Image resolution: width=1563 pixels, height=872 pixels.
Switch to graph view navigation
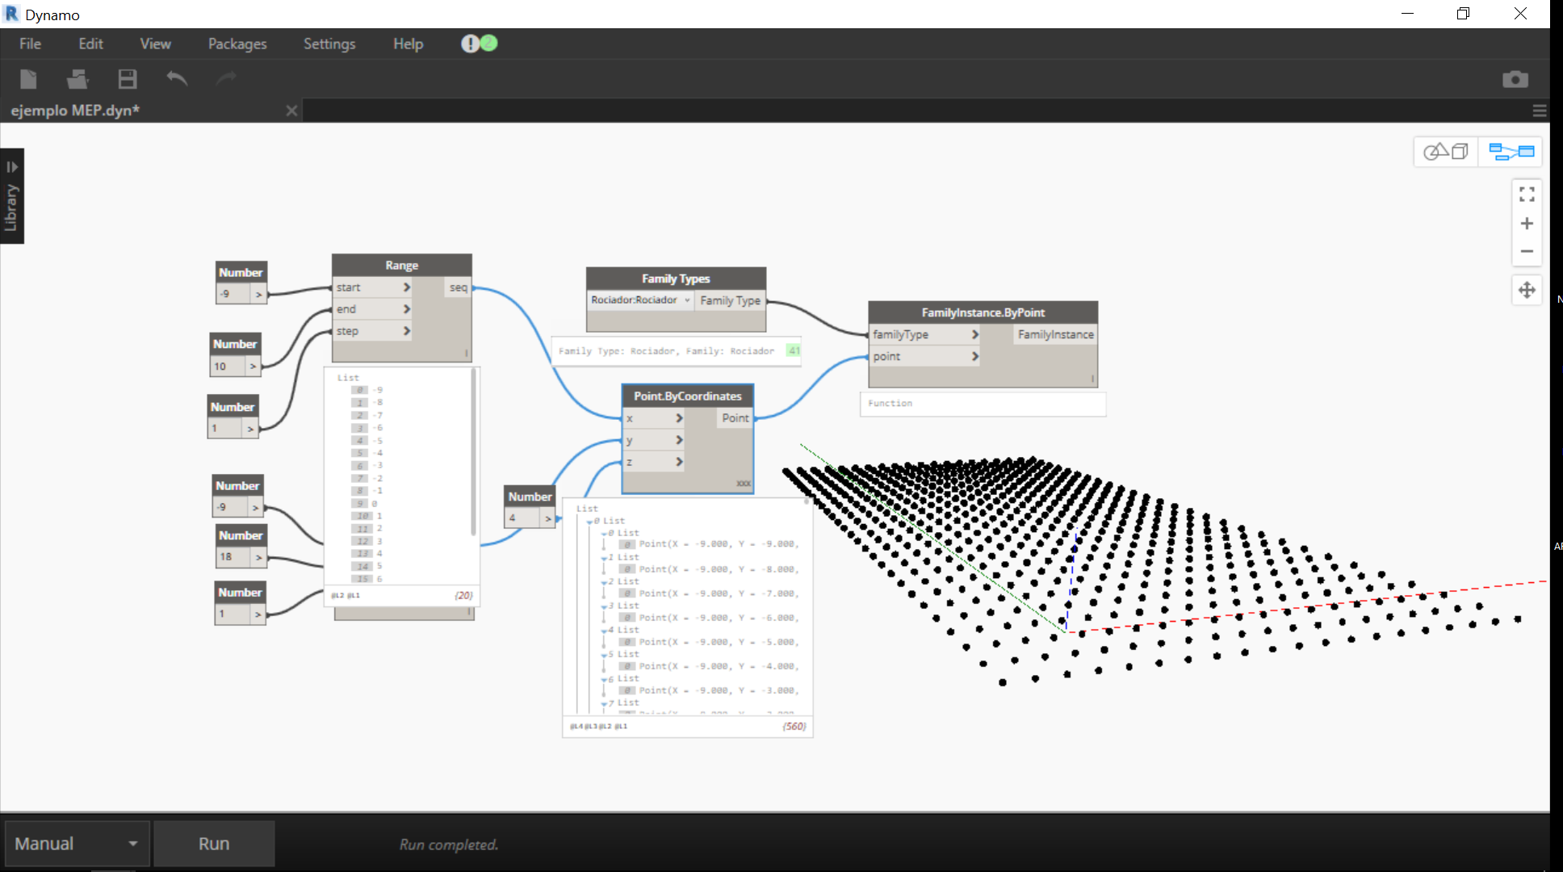1511,152
